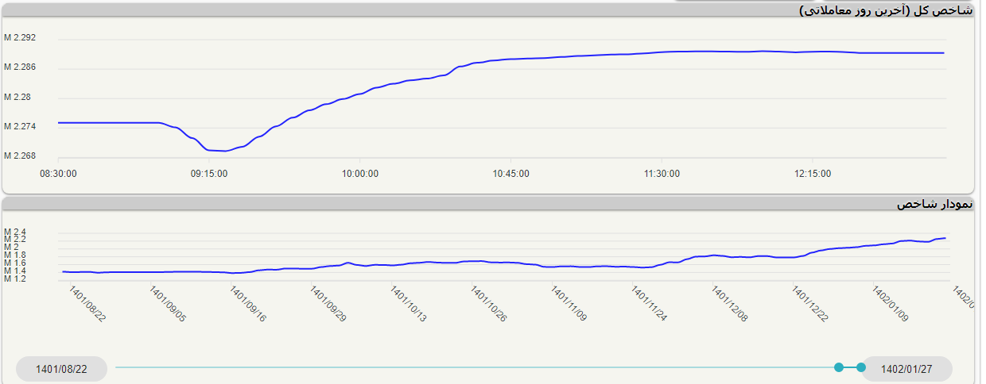Click the 11:30:00 time axis label

661,174
